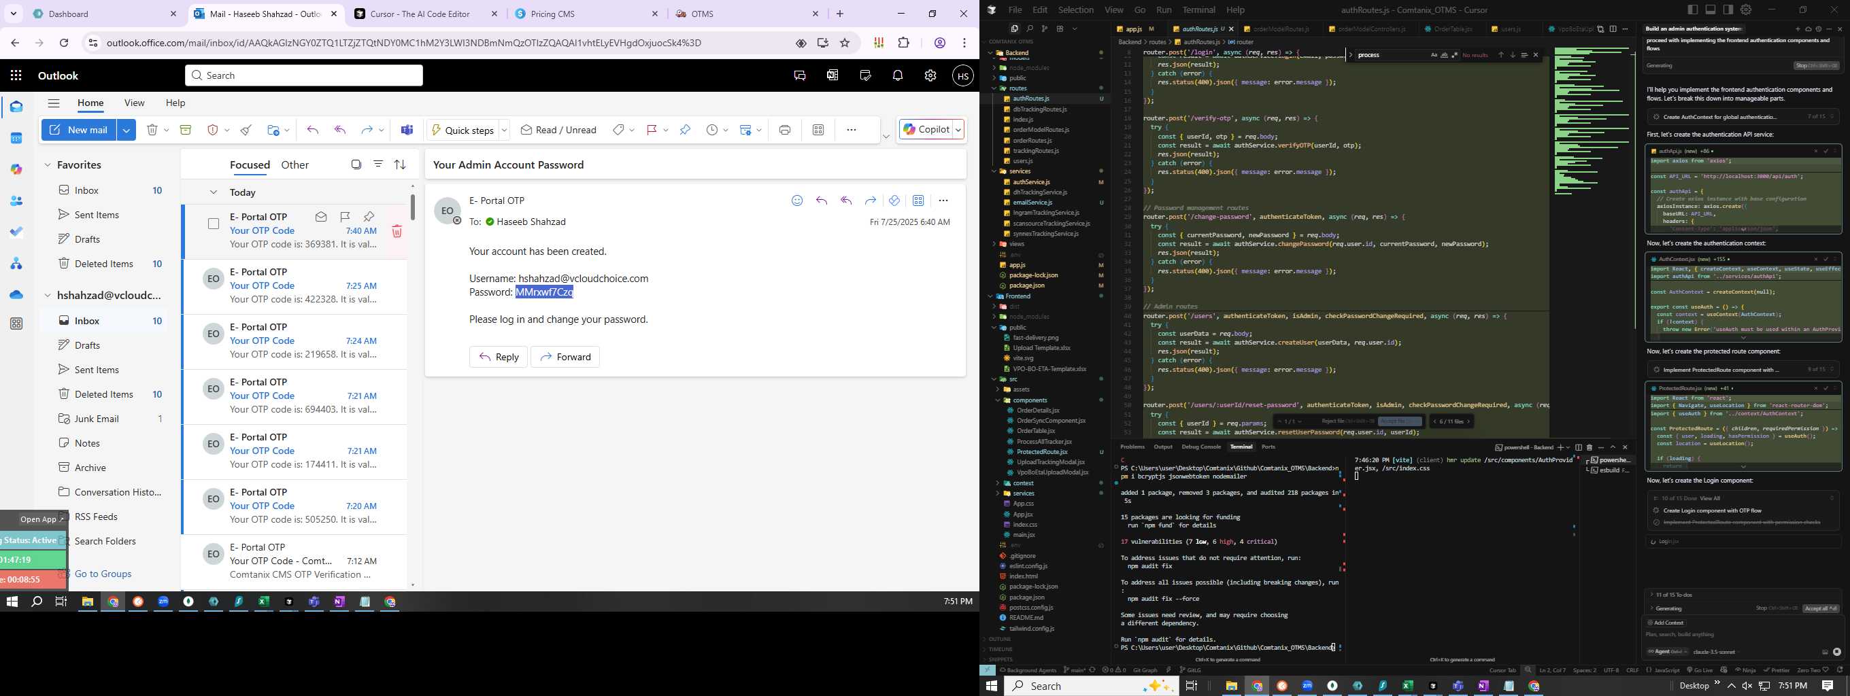Toggle Outlook navigation pane hamburger
This screenshot has height=696, width=1850.
tap(54, 103)
